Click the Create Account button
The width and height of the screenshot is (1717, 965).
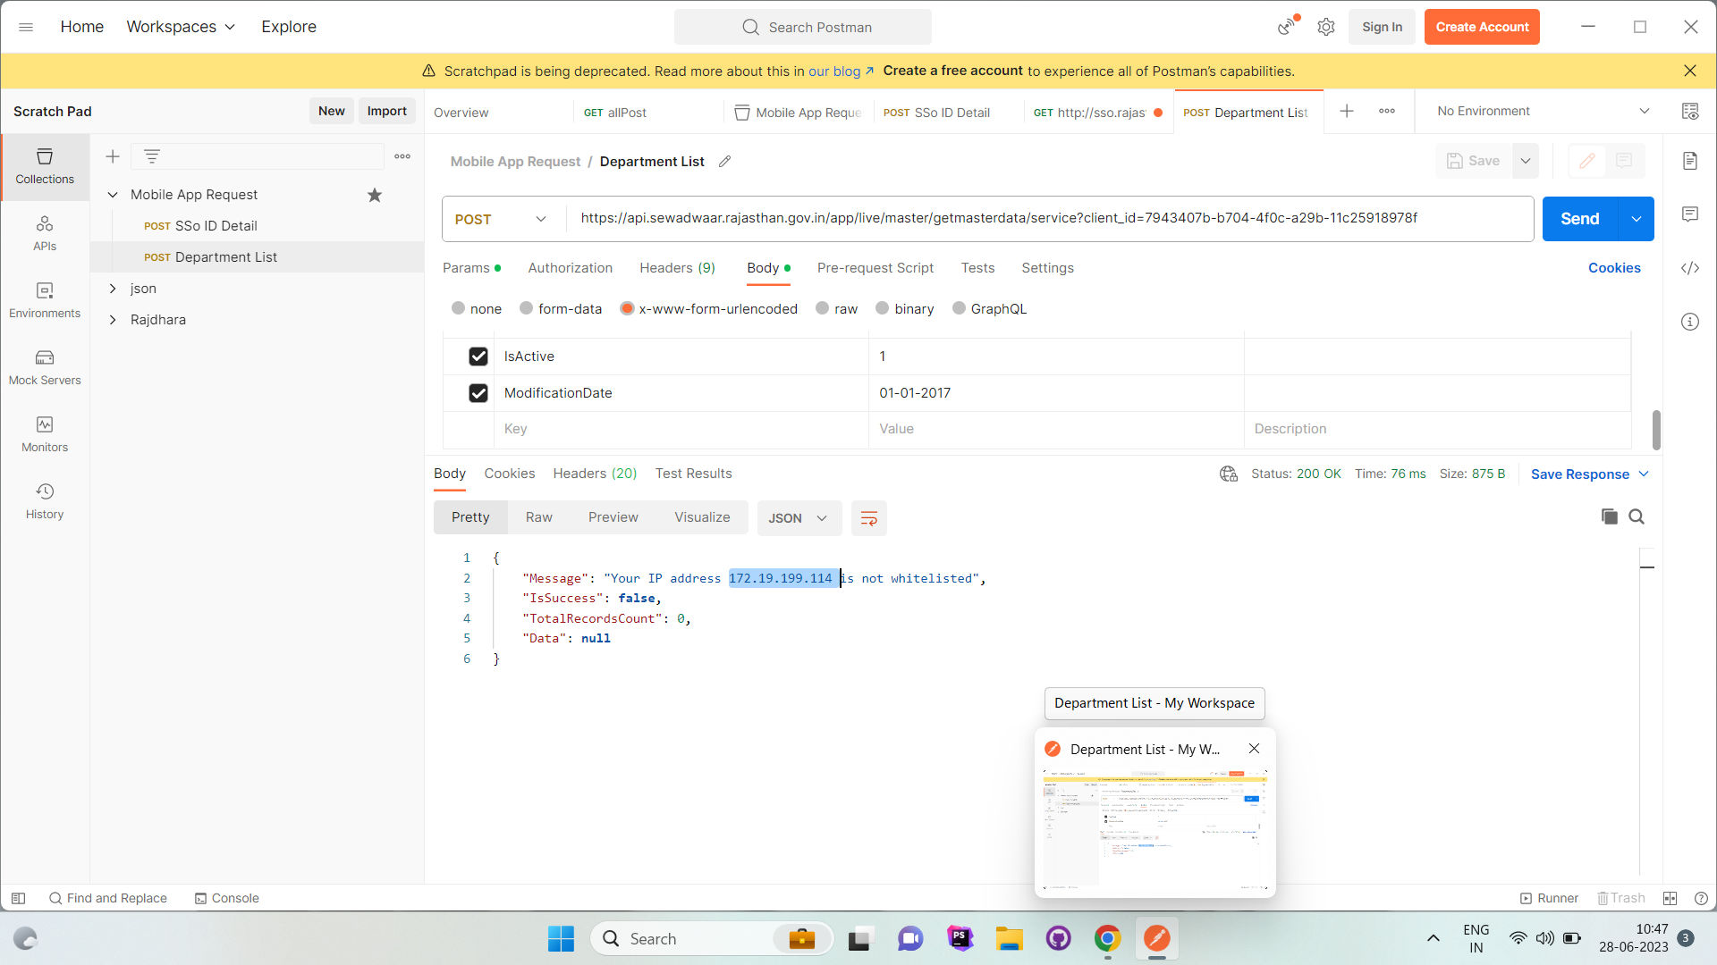[x=1482, y=27]
